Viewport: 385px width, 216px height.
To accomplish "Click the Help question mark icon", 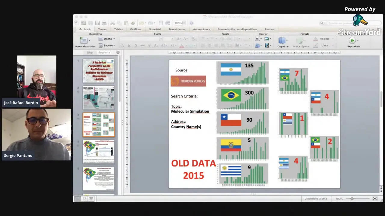I will pos(191,23).
